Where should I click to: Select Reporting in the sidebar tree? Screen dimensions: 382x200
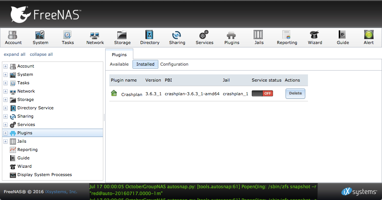tap(27, 150)
